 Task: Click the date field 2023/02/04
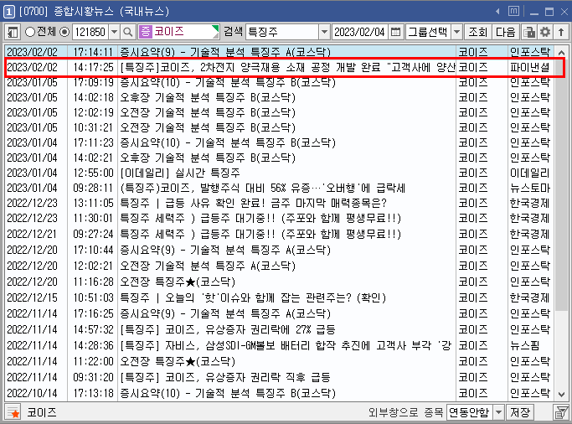359,32
